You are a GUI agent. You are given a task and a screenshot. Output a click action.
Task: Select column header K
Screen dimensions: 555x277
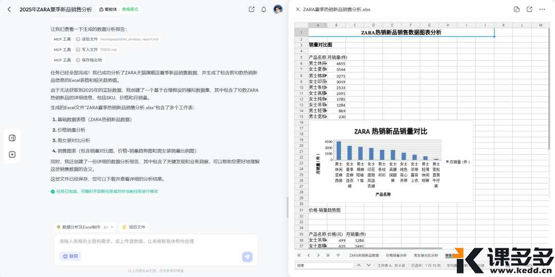point(503,25)
